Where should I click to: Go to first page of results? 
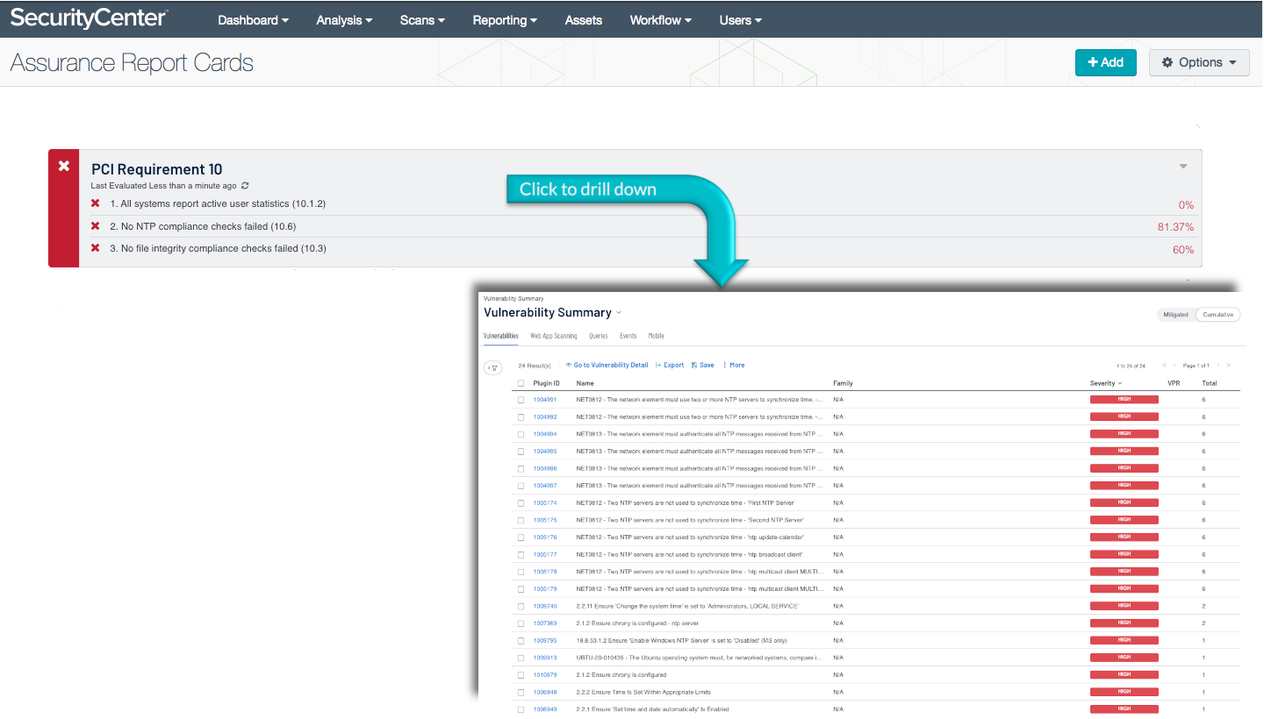click(1164, 365)
